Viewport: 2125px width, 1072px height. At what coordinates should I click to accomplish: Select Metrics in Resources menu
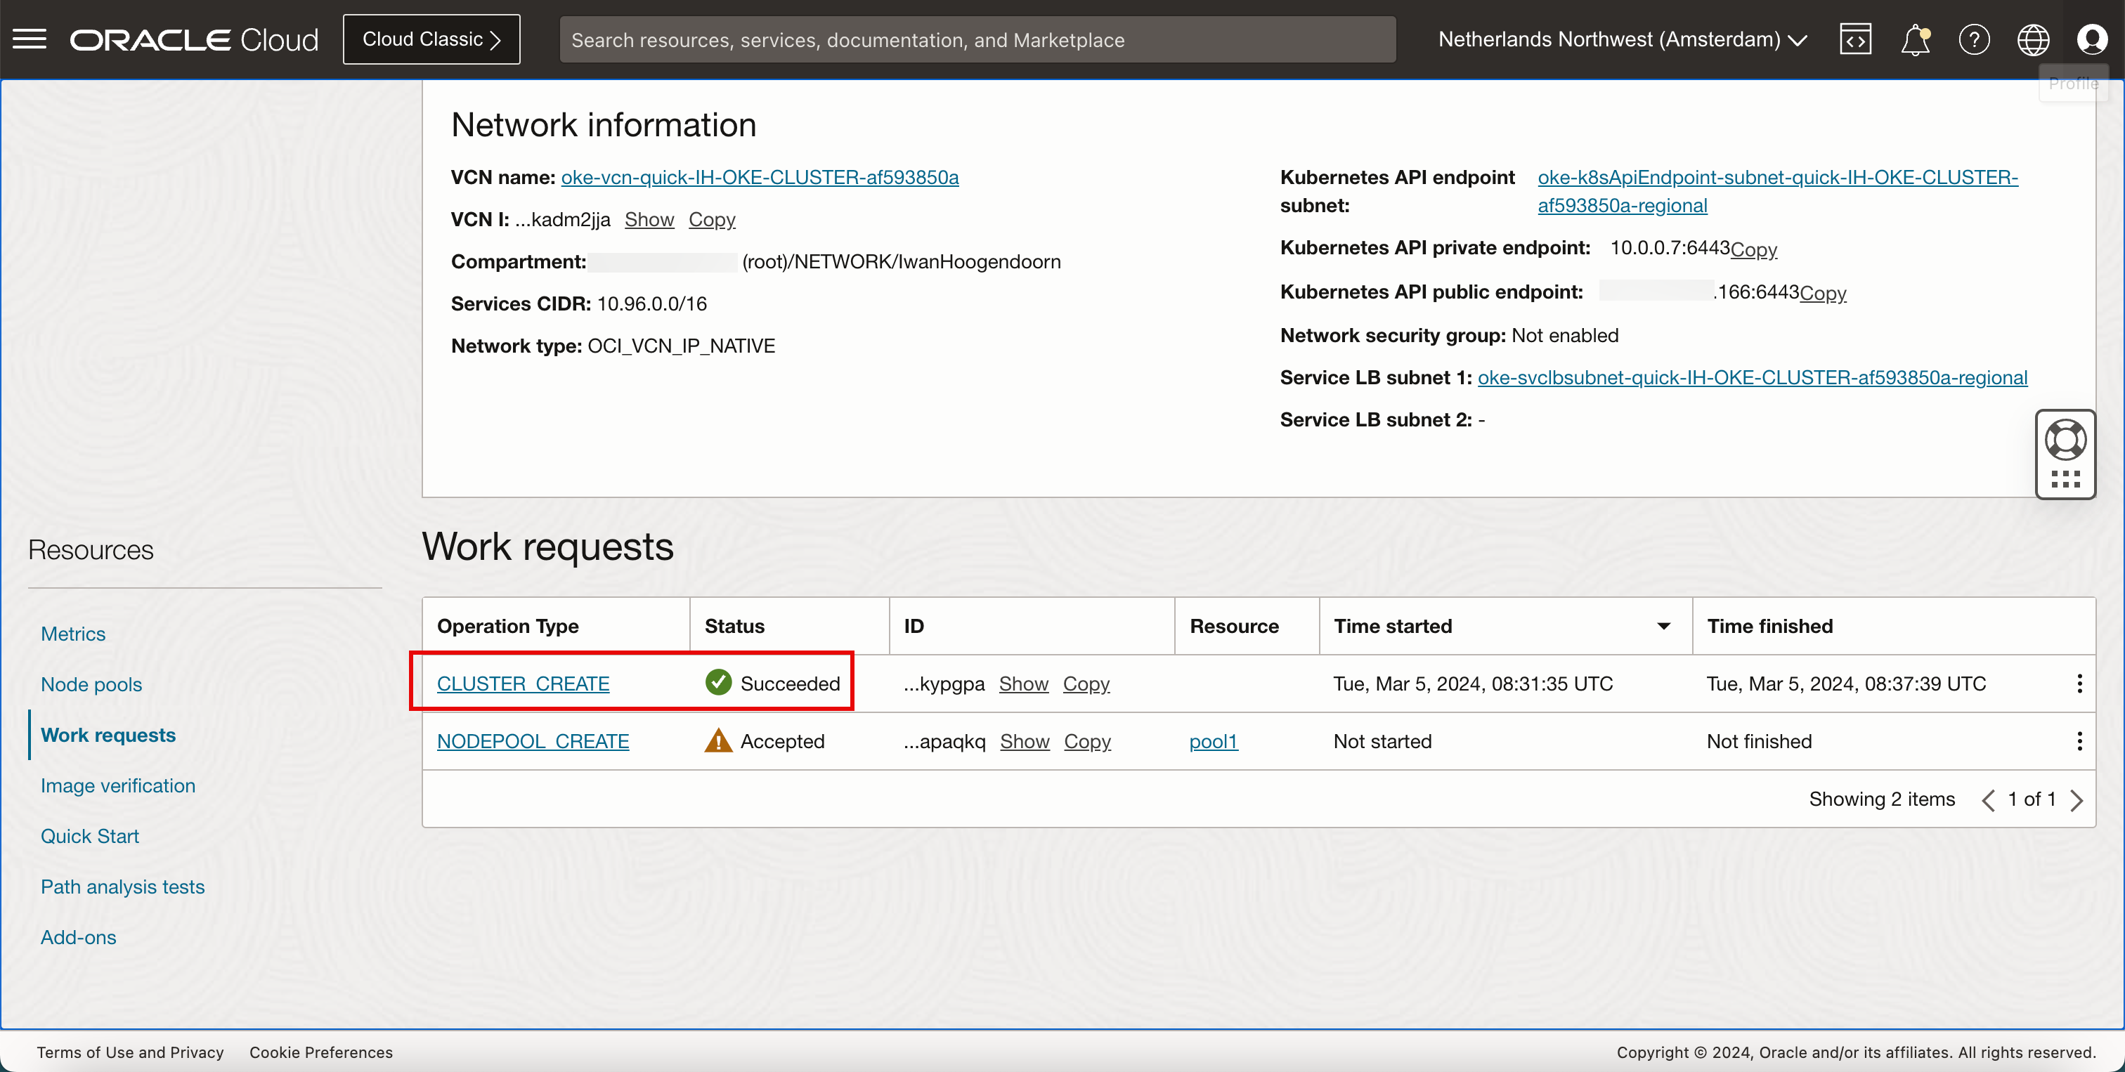click(73, 634)
